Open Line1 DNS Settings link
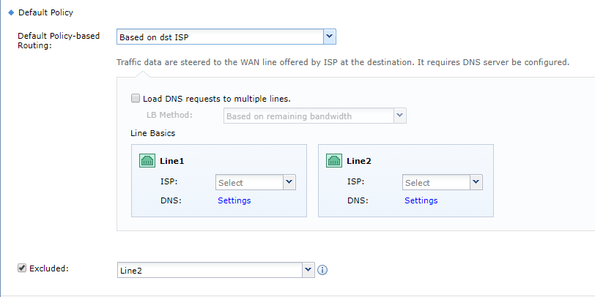The height and width of the screenshot is (297, 595). point(234,200)
